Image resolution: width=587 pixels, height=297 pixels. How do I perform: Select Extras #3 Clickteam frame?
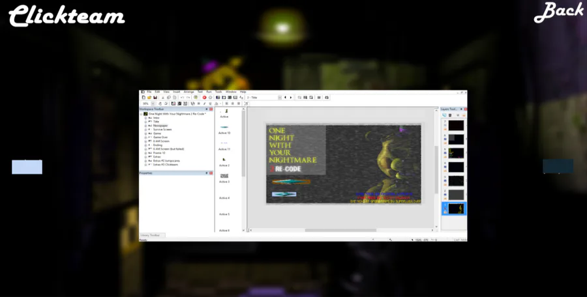[x=166, y=165]
